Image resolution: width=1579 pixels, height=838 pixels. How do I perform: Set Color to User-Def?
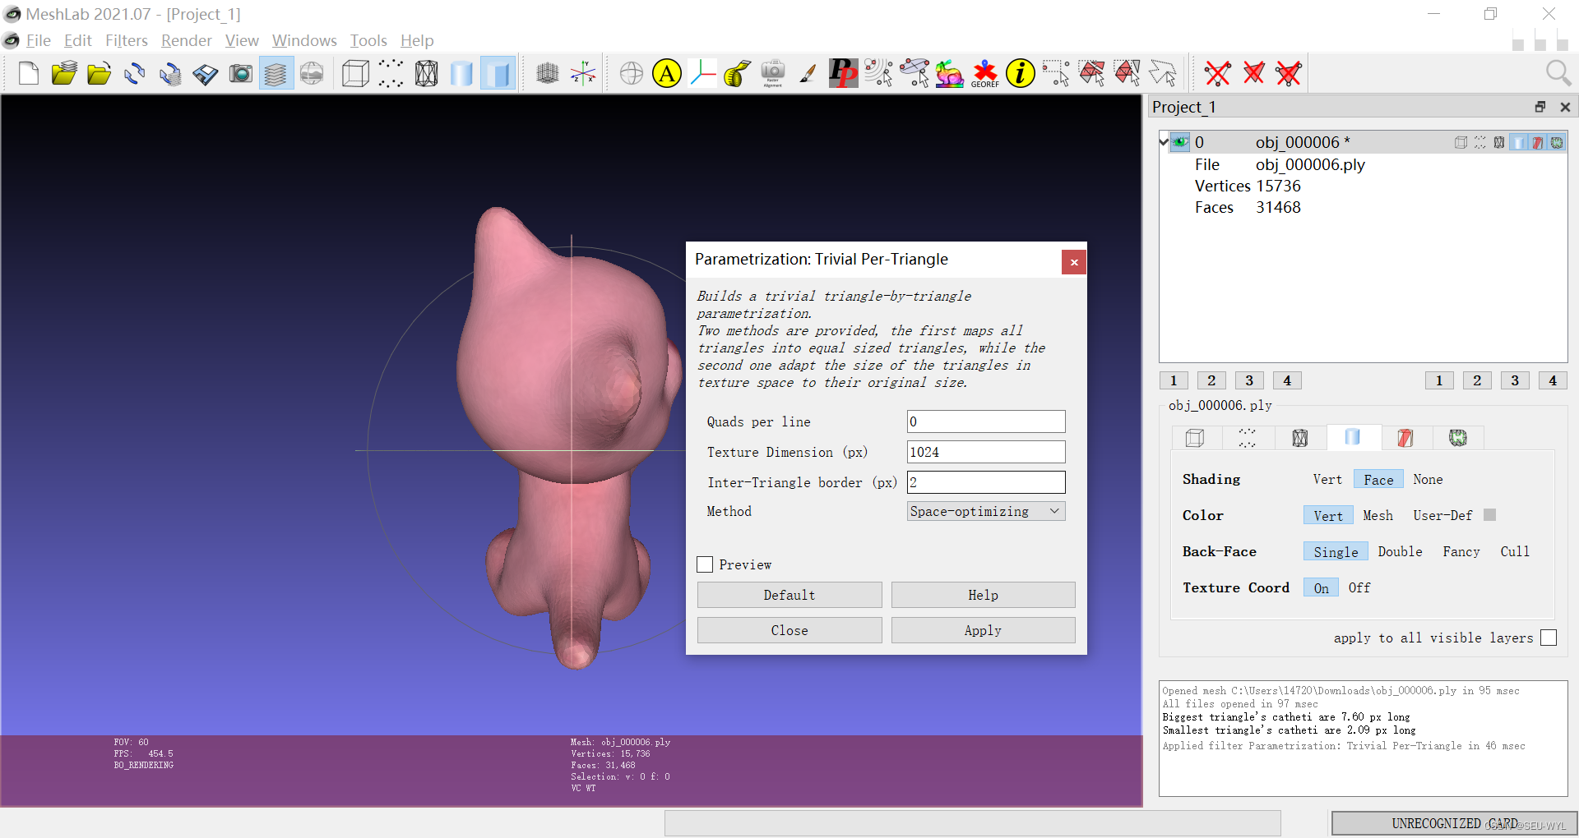click(x=1442, y=516)
